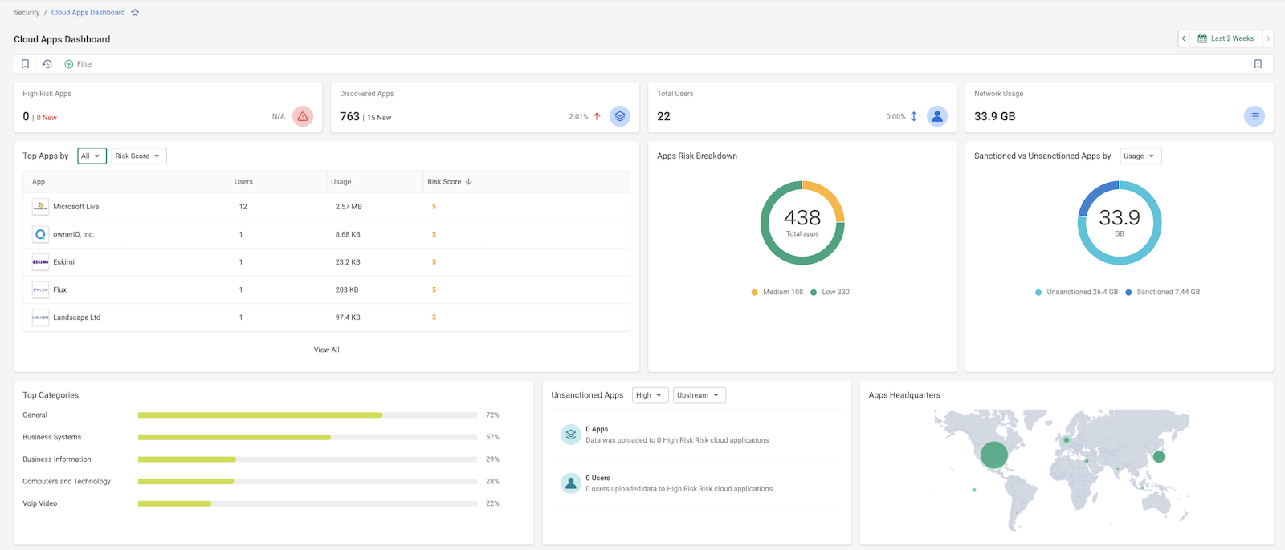Click the Business Systems category bar
This screenshot has height=550, width=1285.
point(308,437)
